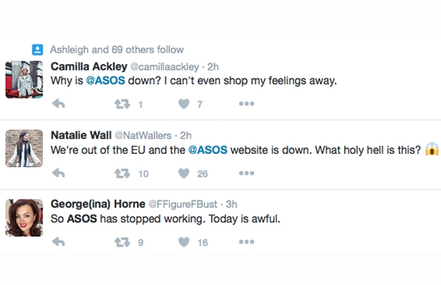Open Natalie Wall's profile picture
441x285 pixels.
(x=24, y=148)
